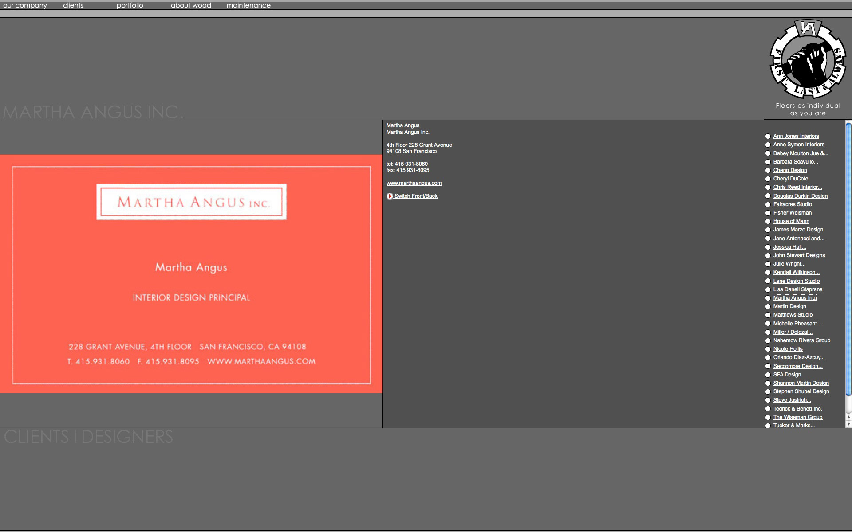Open the Lane Design Studio link
The image size is (852, 532).
point(797,281)
